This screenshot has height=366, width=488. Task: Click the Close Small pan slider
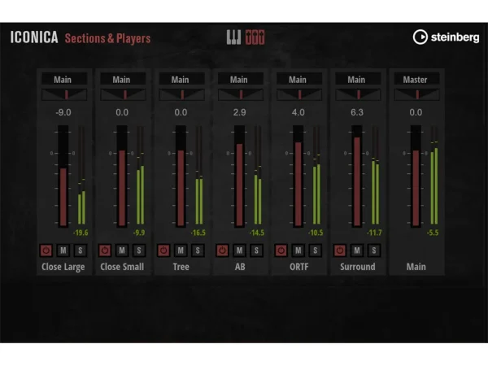pos(121,95)
